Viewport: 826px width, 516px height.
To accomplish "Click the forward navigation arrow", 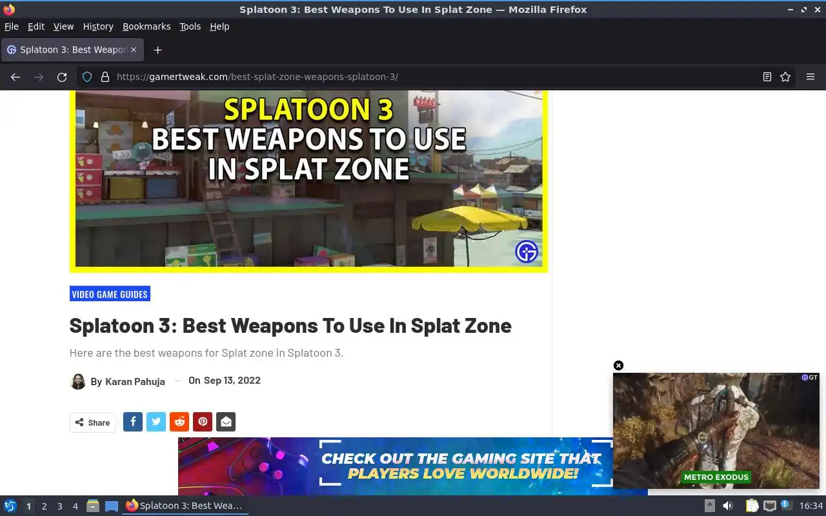I will click(39, 77).
